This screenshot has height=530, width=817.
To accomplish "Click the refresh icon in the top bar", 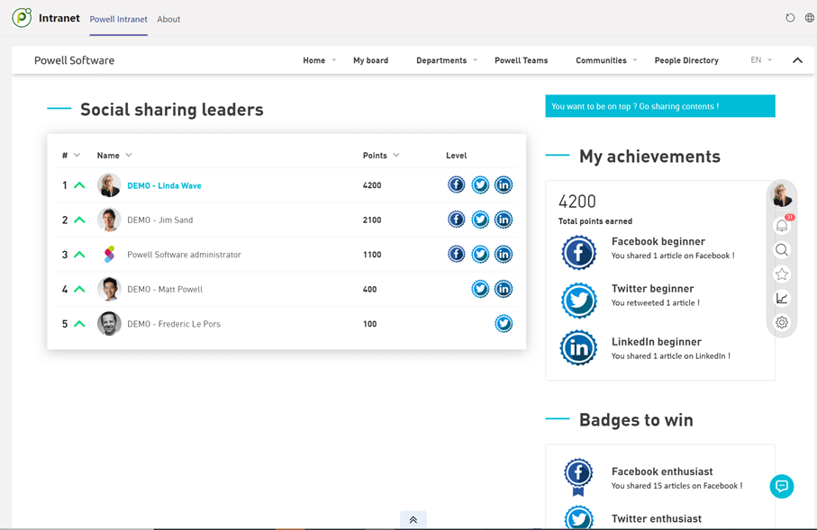I will coord(790,17).
